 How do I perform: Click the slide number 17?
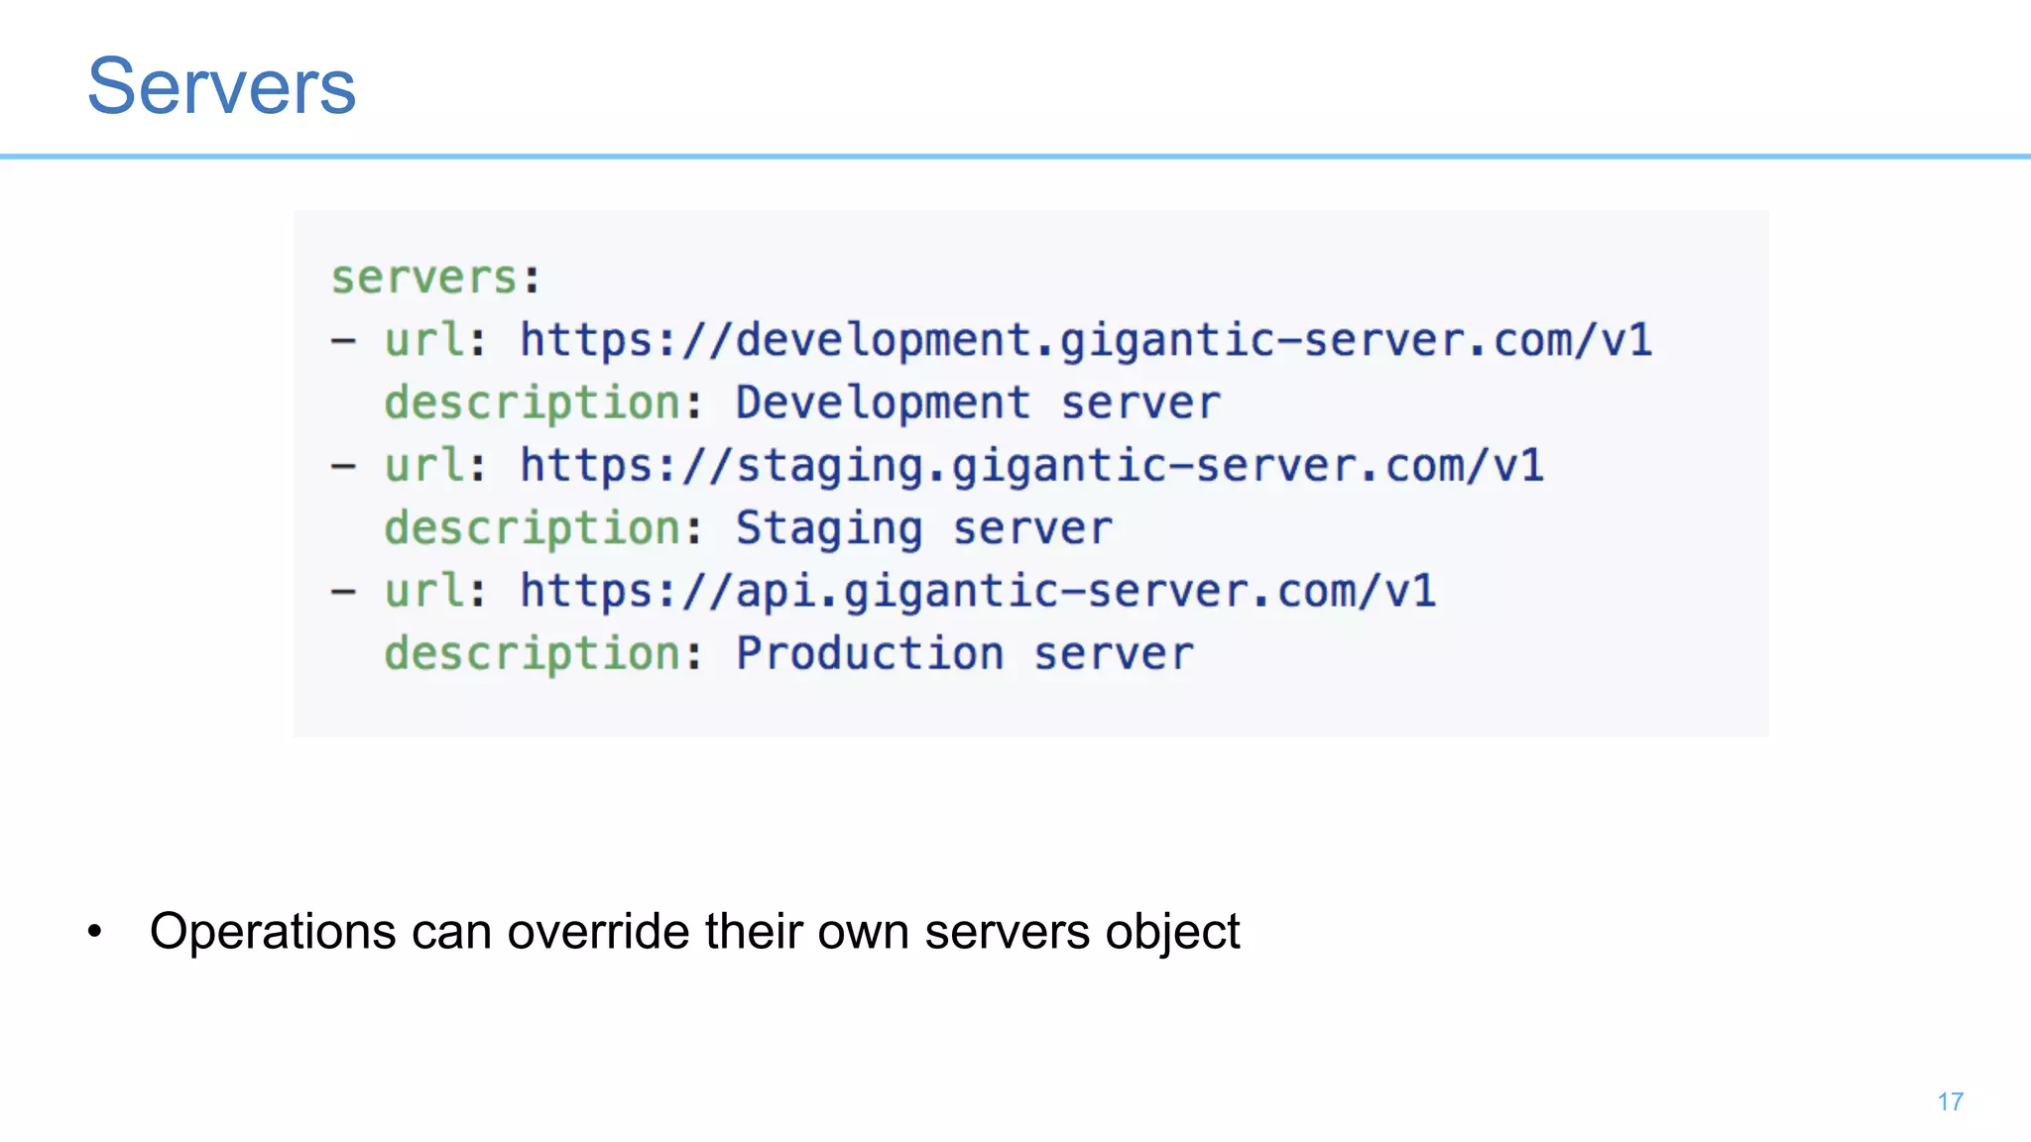pyautogui.click(x=1950, y=1101)
